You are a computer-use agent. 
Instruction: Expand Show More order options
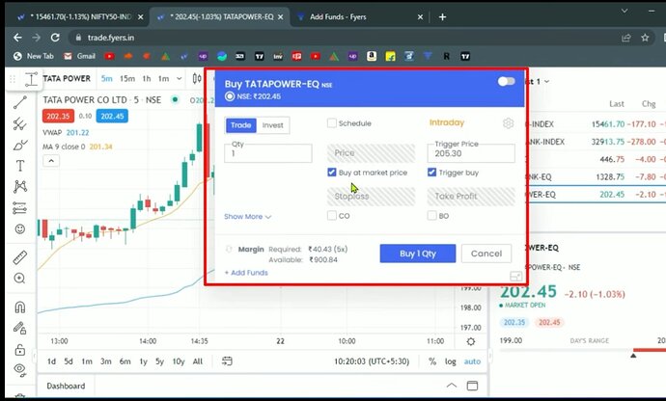coord(248,217)
